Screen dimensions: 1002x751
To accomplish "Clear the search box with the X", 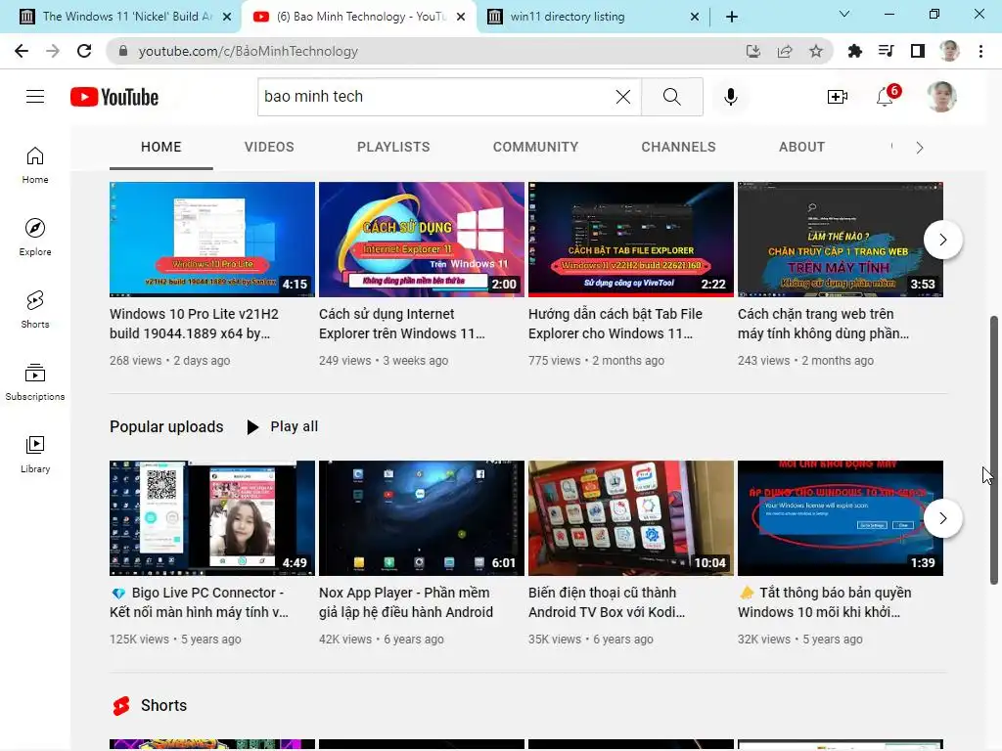I will [623, 97].
